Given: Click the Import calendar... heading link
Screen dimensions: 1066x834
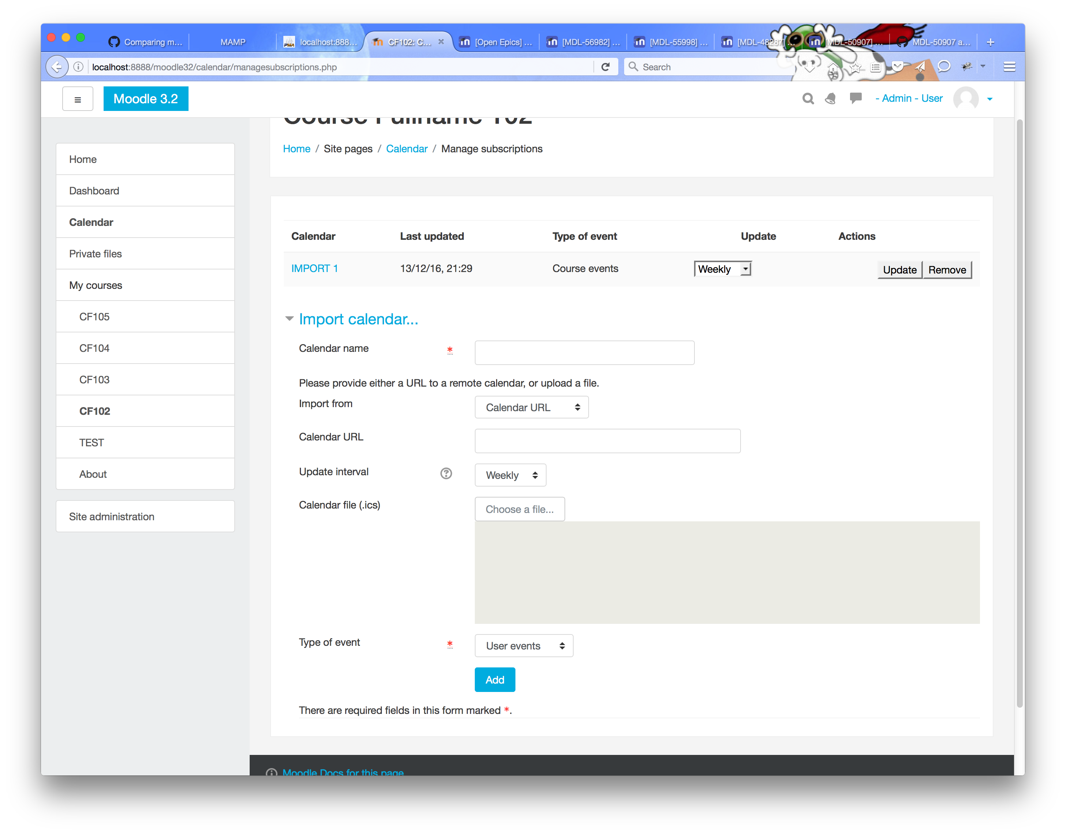Looking at the screenshot, I should pyautogui.click(x=358, y=319).
